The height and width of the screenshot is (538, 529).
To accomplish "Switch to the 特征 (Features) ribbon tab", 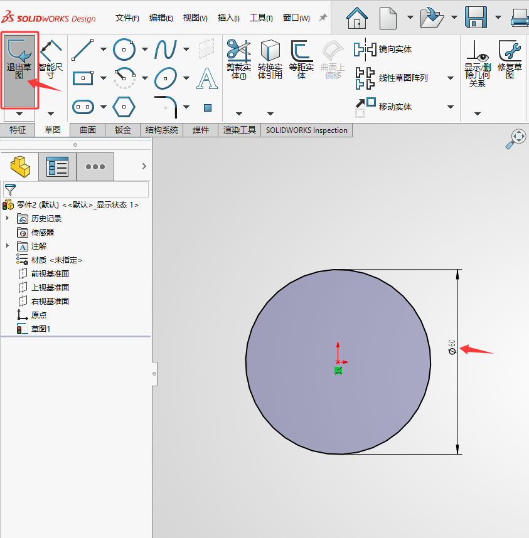I will coord(18,130).
